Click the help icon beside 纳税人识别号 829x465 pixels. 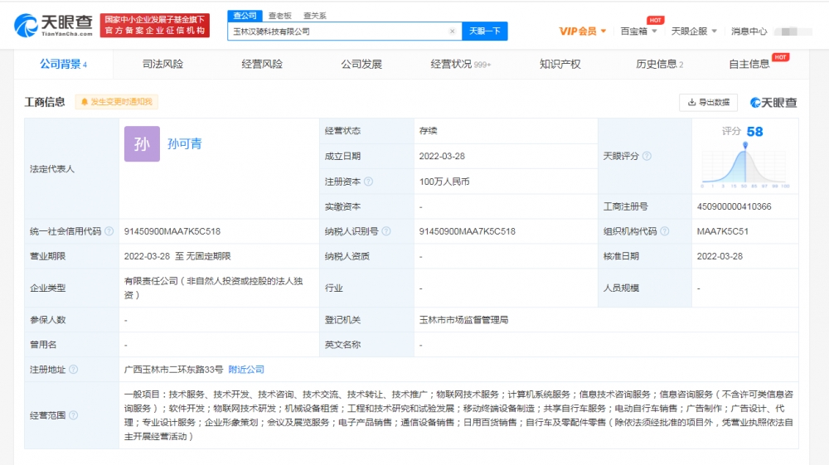(x=386, y=231)
